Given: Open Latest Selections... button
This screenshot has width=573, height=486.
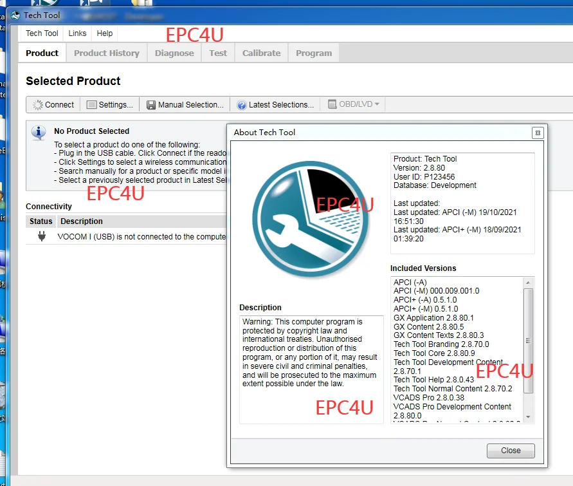Looking at the screenshot, I should coord(275,105).
